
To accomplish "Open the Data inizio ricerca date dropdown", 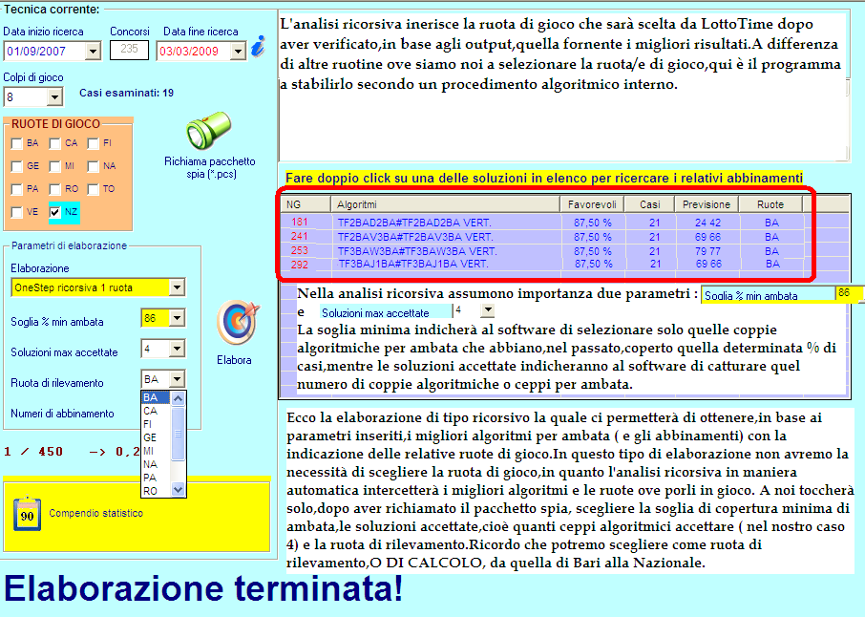I will click(94, 52).
